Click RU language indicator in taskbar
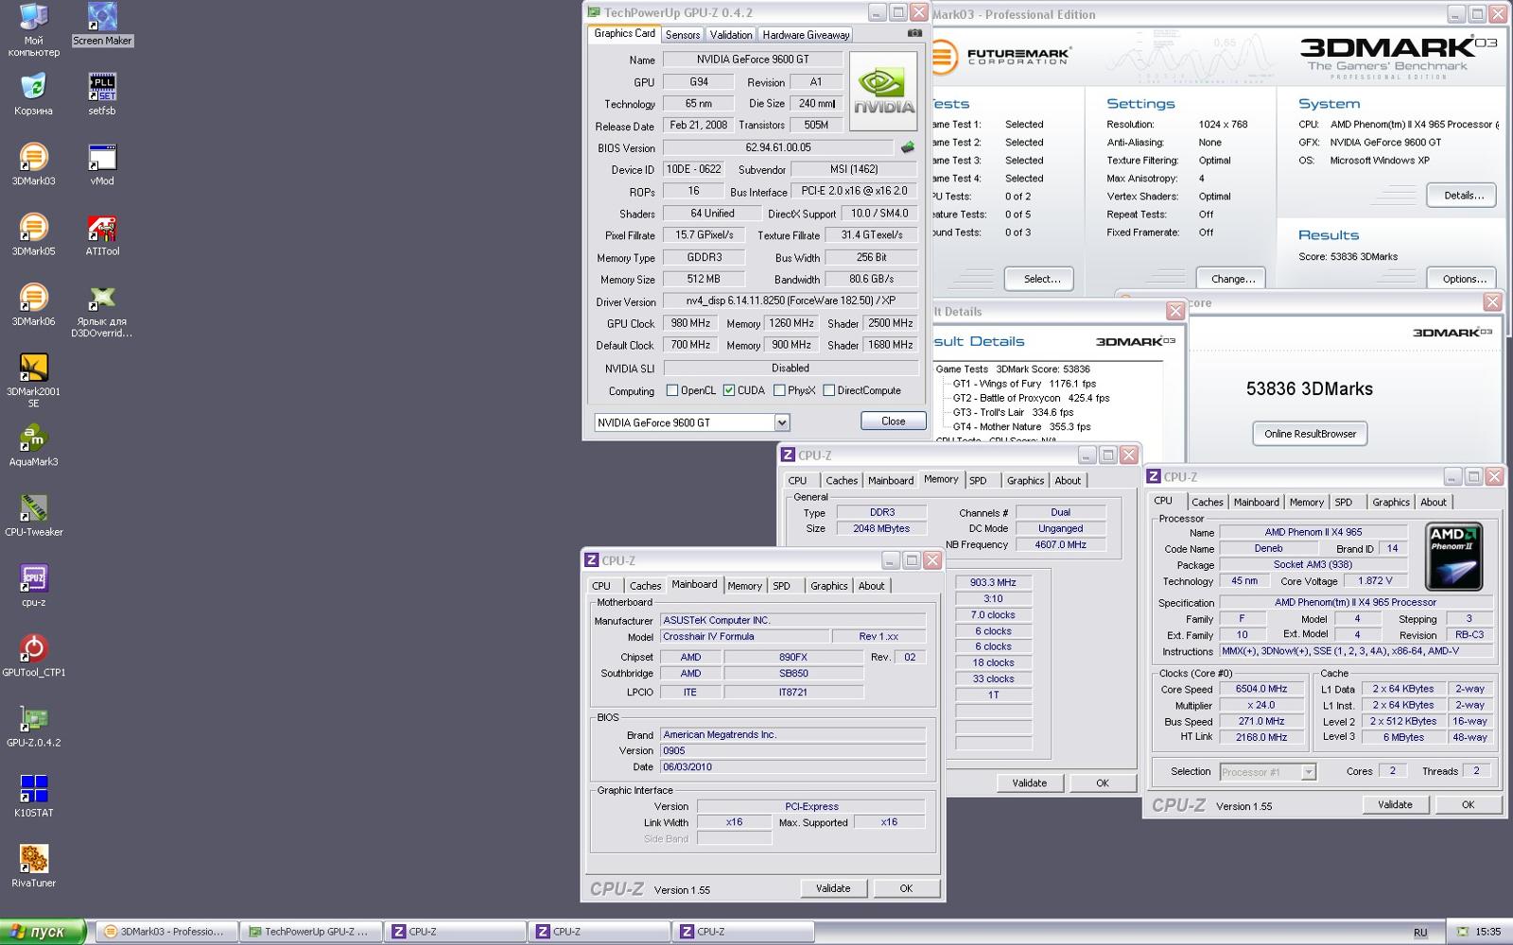Screen dimensions: 1513x945 coord(1420,933)
